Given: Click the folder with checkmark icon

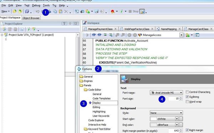Looking at the screenshot, I should (88, 11).
